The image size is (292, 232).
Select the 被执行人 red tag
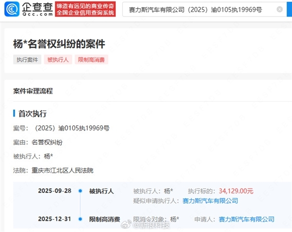pos(58,60)
